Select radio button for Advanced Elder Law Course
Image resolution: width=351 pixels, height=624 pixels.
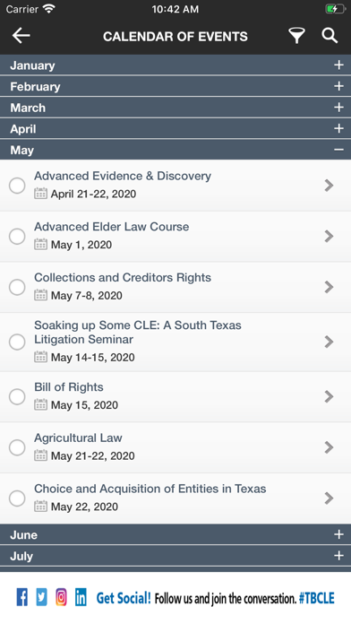(x=17, y=236)
